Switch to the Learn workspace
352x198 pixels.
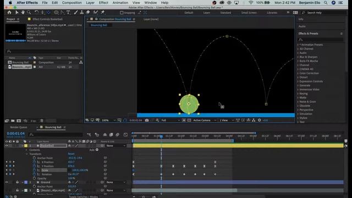pyautogui.click(x=207, y=13)
